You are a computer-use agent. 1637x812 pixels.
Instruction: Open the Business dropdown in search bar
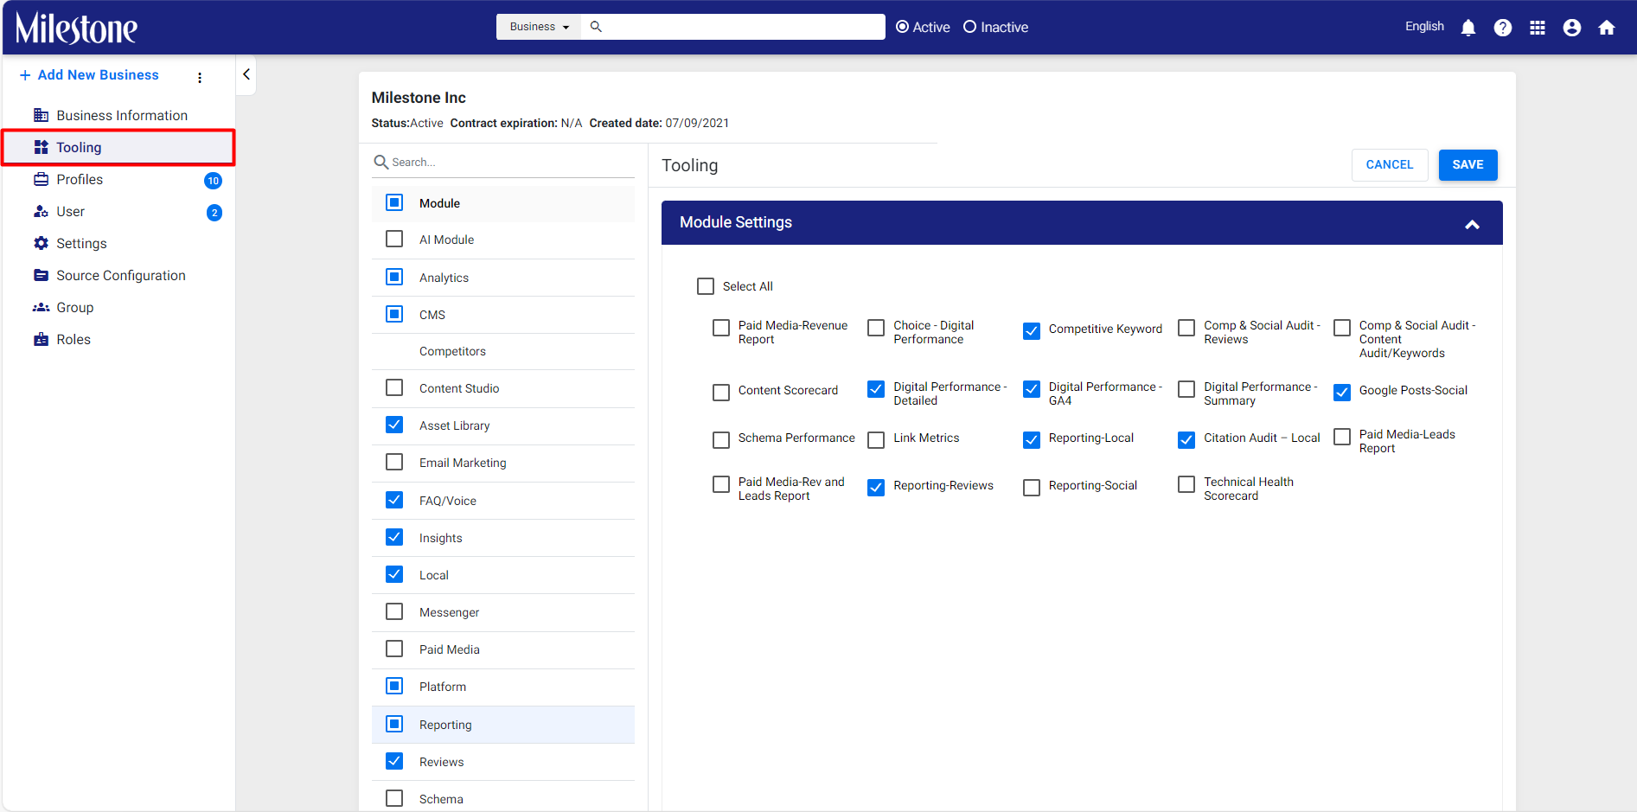[539, 27]
